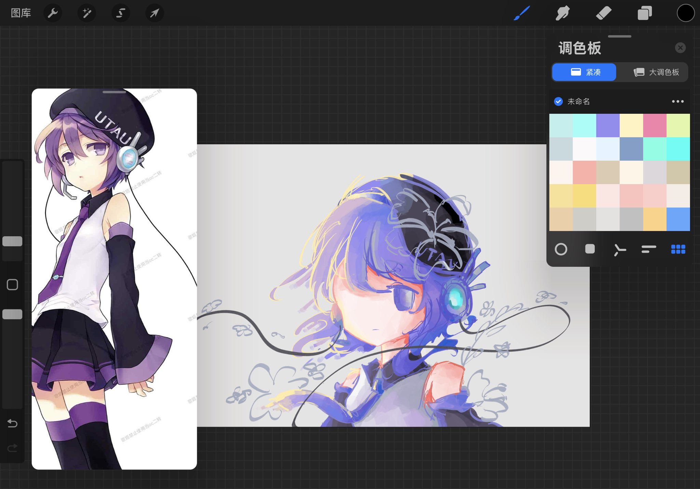Pick the pink swatch in top row

point(655,125)
